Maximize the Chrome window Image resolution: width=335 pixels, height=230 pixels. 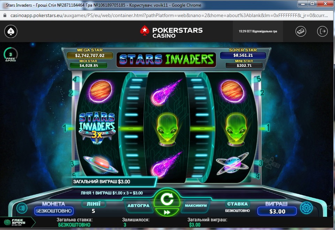pos(312,3)
